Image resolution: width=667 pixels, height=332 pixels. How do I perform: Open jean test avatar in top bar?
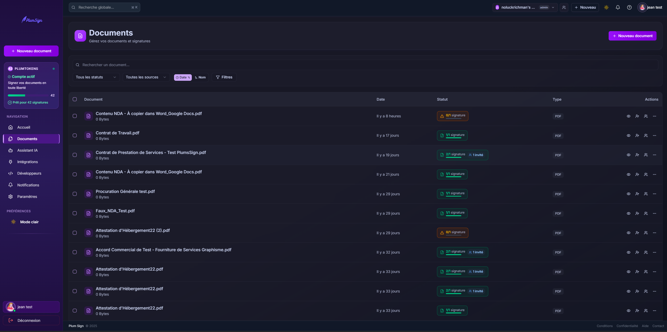(642, 7)
